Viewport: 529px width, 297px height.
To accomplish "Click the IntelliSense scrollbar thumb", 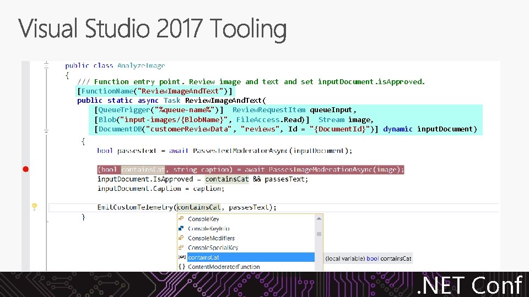I will pyautogui.click(x=319, y=234).
